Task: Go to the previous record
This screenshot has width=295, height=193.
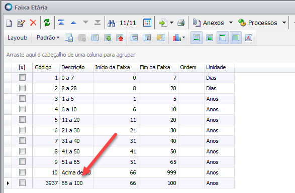Action: [x=73, y=23]
